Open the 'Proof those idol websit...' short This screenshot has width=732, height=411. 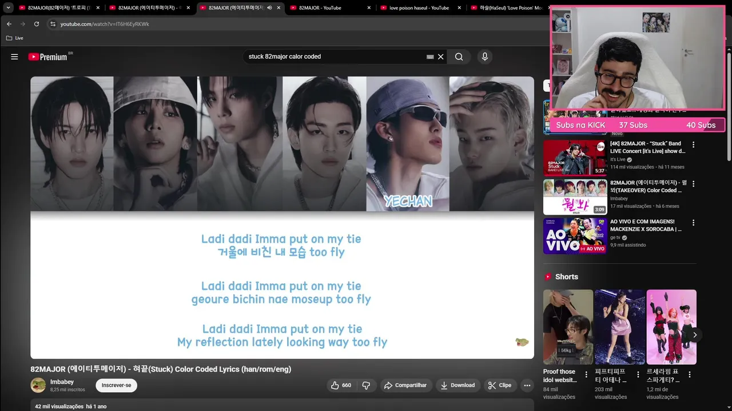568,327
